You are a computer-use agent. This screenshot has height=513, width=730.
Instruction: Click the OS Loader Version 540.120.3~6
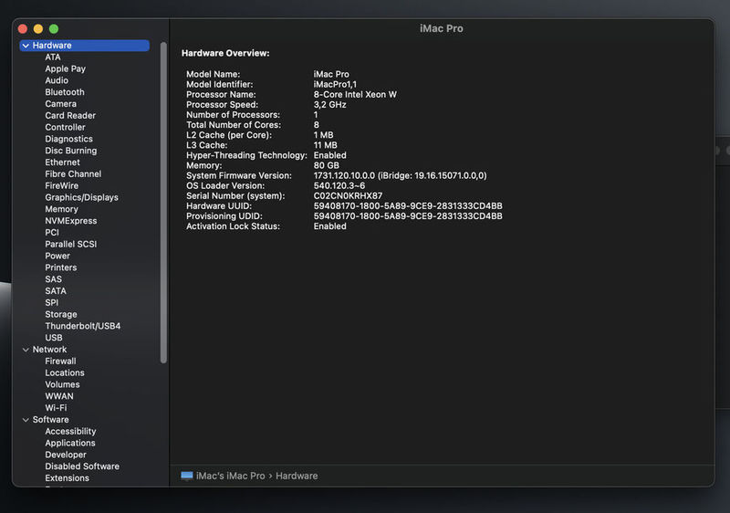tap(339, 185)
